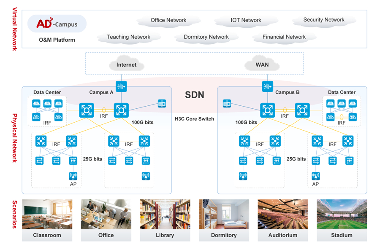Click the Internet cloud icon
Image resolution: width=380 pixels, height=252 pixels.
point(127,63)
